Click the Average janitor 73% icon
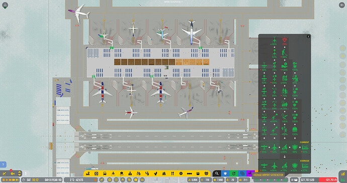Screen dimensions: 347x183 point(285,165)
